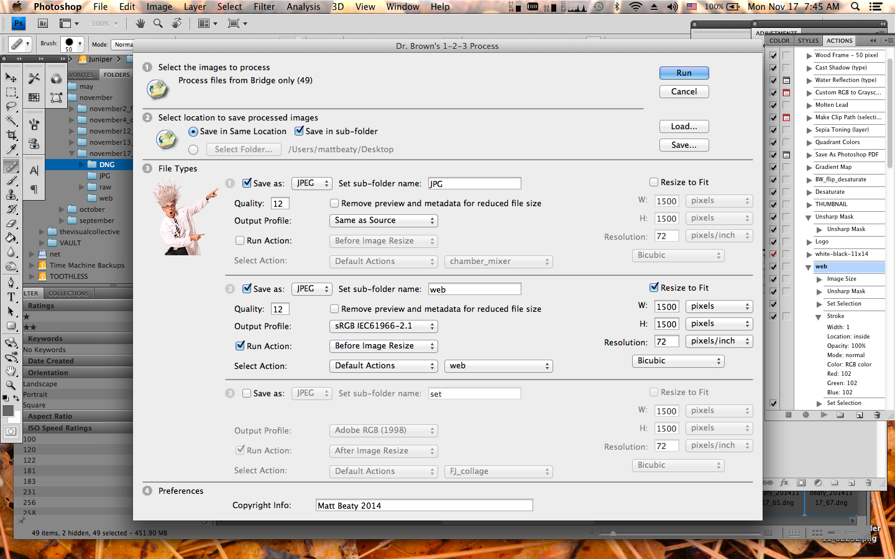Check Remove preview and metadata for web set
This screenshot has width=895, height=559.
[x=334, y=309]
